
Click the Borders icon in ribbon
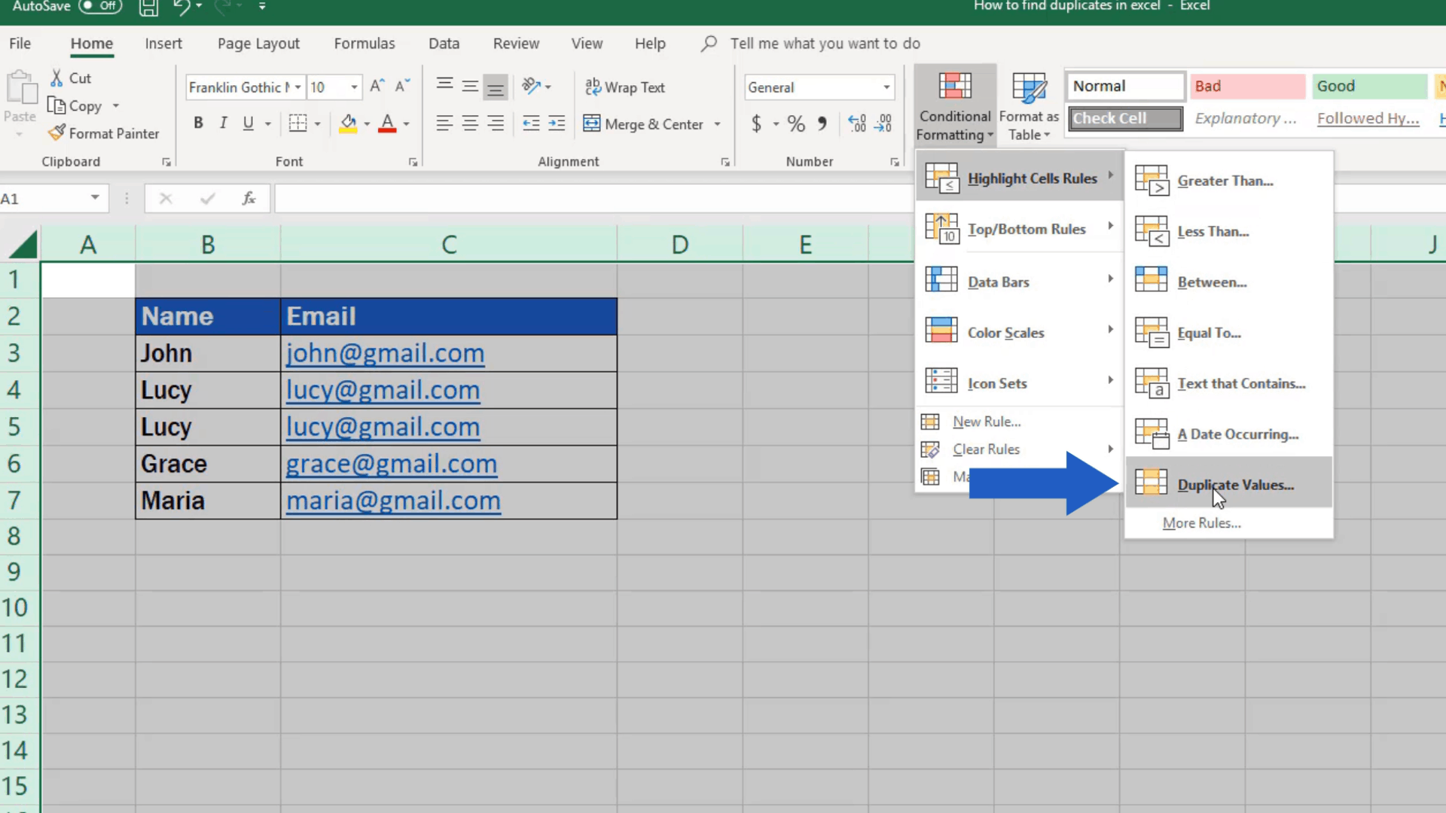[x=297, y=123]
